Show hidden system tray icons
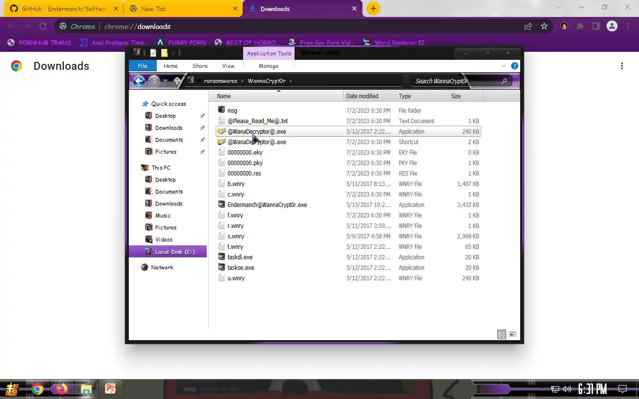Viewport: 639px width, 399px height. [543, 389]
